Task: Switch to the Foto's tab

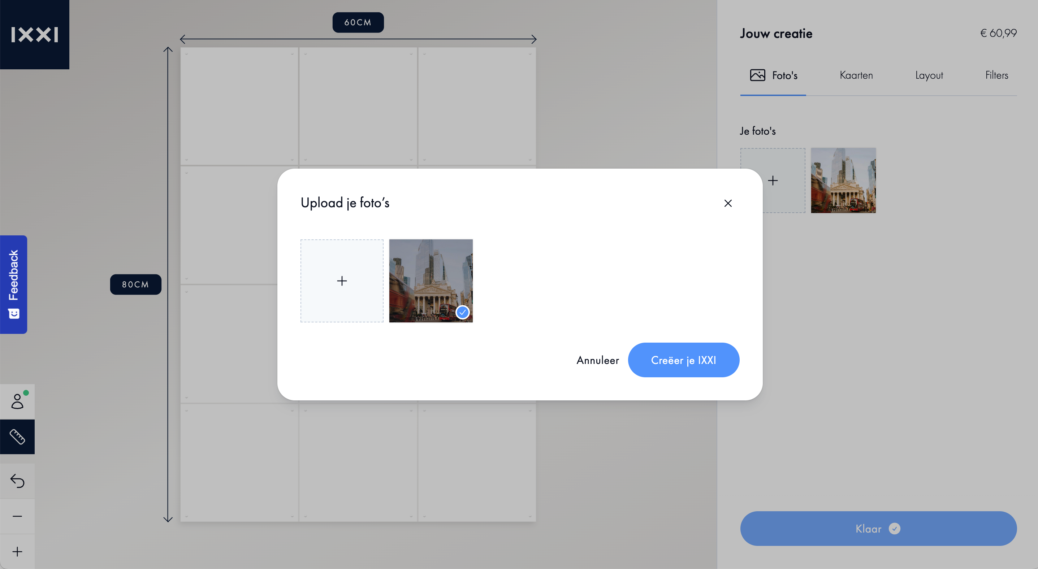Action: [773, 75]
